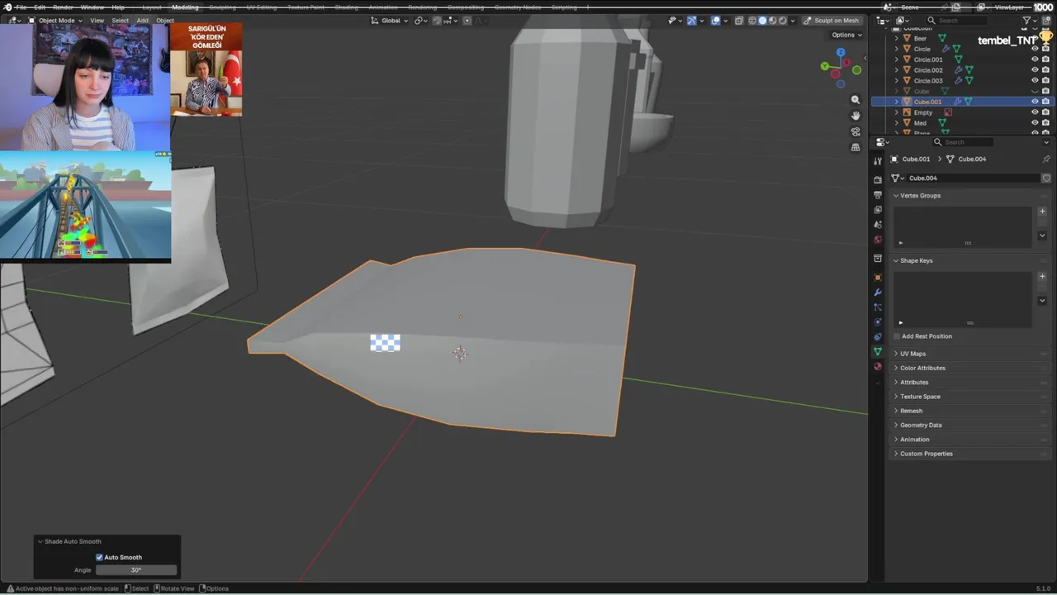Expand the Custom Properties panel
The image size is (1057, 595).
926,454
